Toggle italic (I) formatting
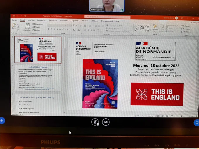The width and height of the screenshot is (199, 149). click(51, 29)
